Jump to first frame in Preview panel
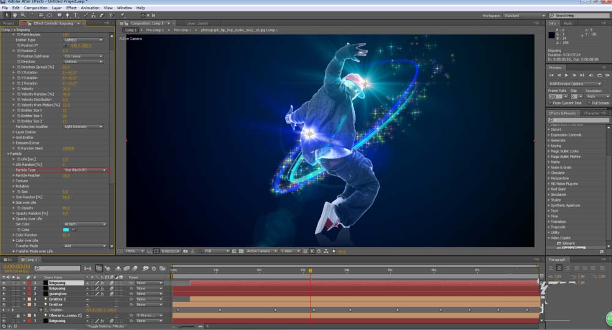 click(x=551, y=75)
